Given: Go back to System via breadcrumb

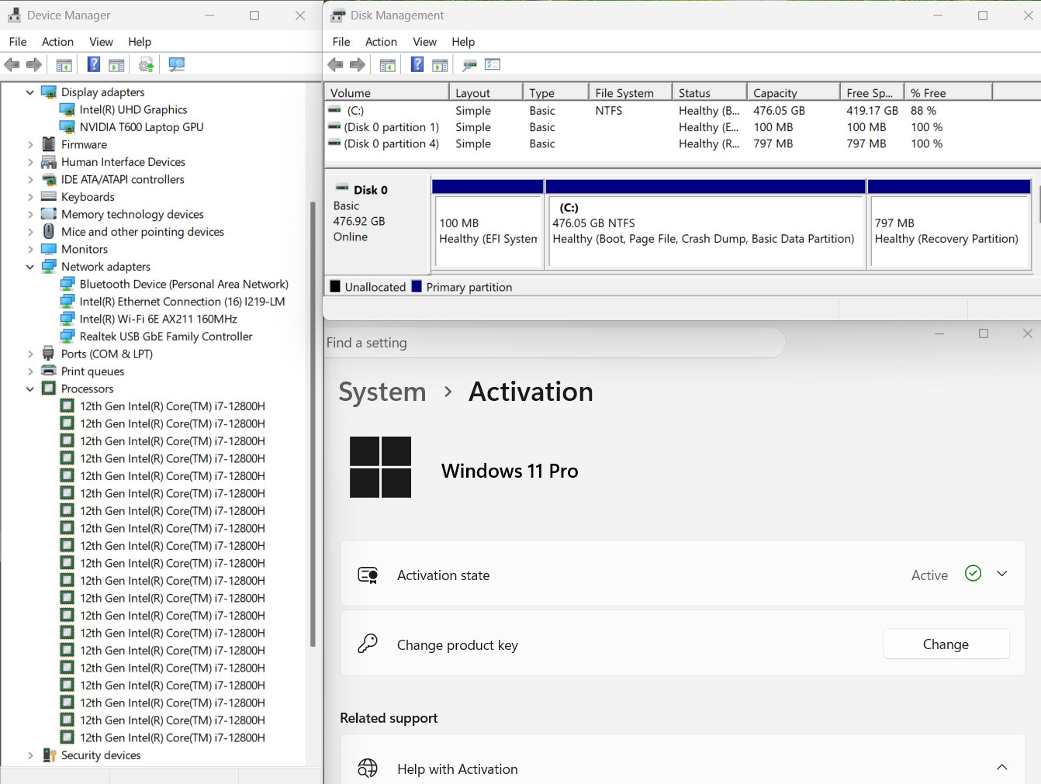Looking at the screenshot, I should pyautogui.click(x=382, y=392).
